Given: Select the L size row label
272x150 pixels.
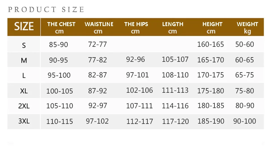Looking at the screenshot, I should [x=24, y=76].
